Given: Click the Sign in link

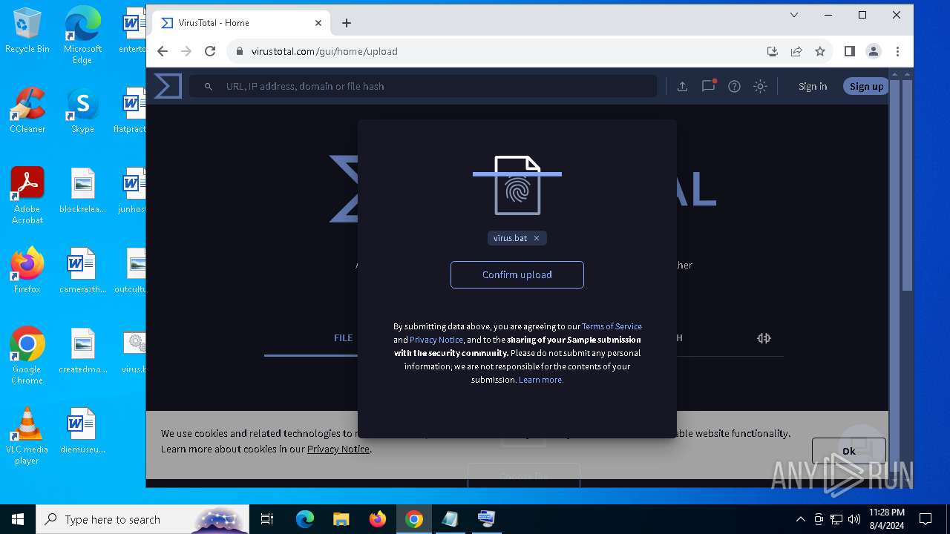Looking at the screenshot, I should (x=813, y=87).
